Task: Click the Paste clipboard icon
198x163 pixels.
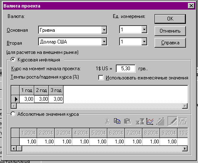Action: 127,121
